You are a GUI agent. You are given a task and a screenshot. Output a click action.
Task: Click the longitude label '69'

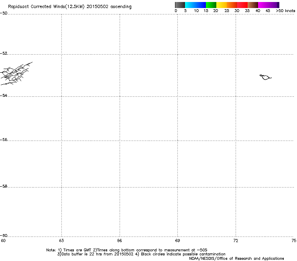(x=177, y=241)
